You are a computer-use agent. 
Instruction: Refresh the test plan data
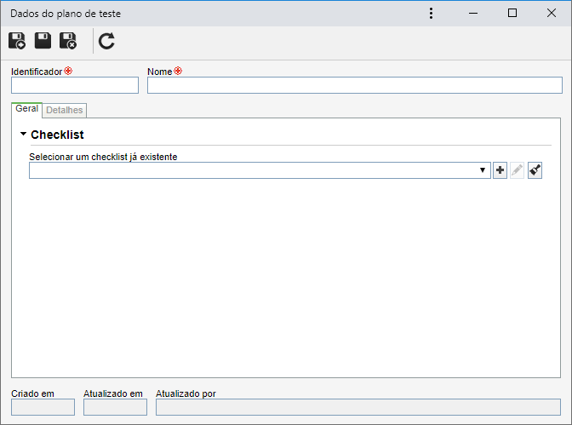click(x=106, y=41)
